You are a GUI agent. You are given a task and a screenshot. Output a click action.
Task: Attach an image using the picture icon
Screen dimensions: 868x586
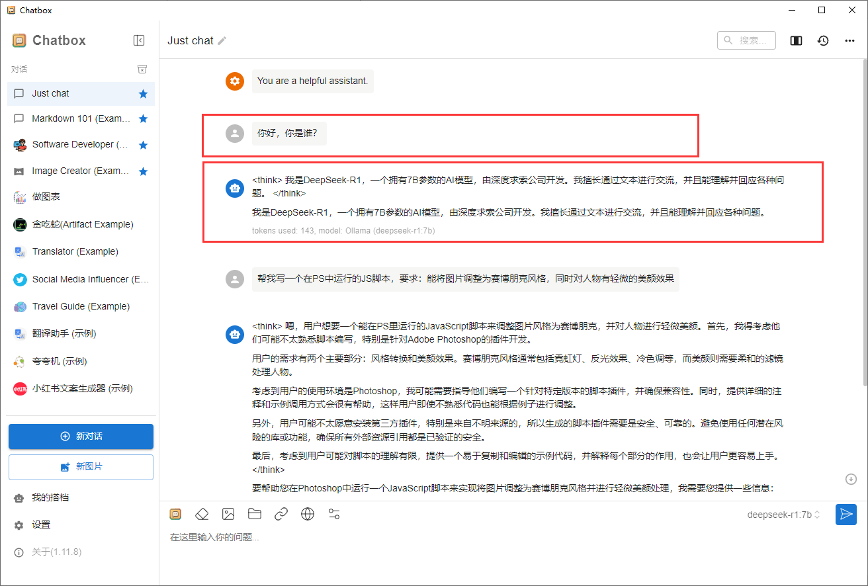tap(228, 514)
